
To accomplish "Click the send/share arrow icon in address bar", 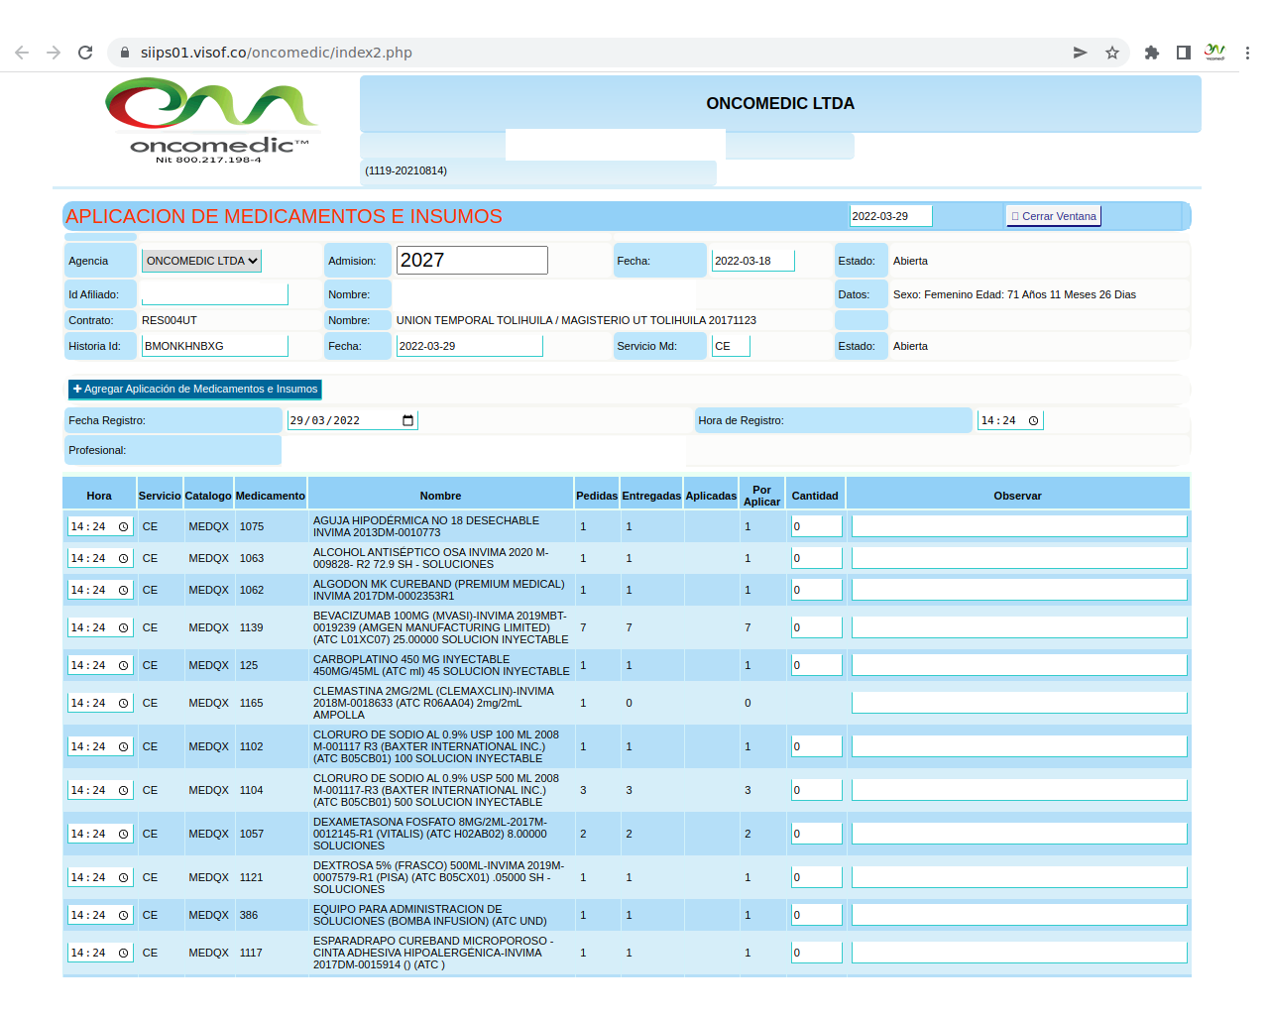I will click(1080, 53).
